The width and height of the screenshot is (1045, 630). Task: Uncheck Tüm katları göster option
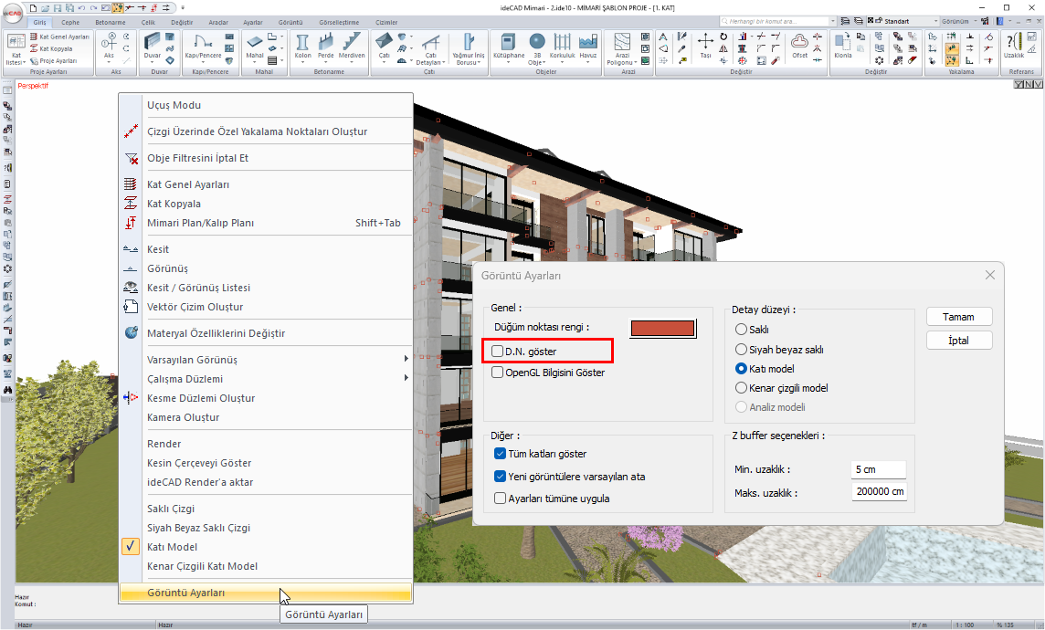[x=500, y=454]
